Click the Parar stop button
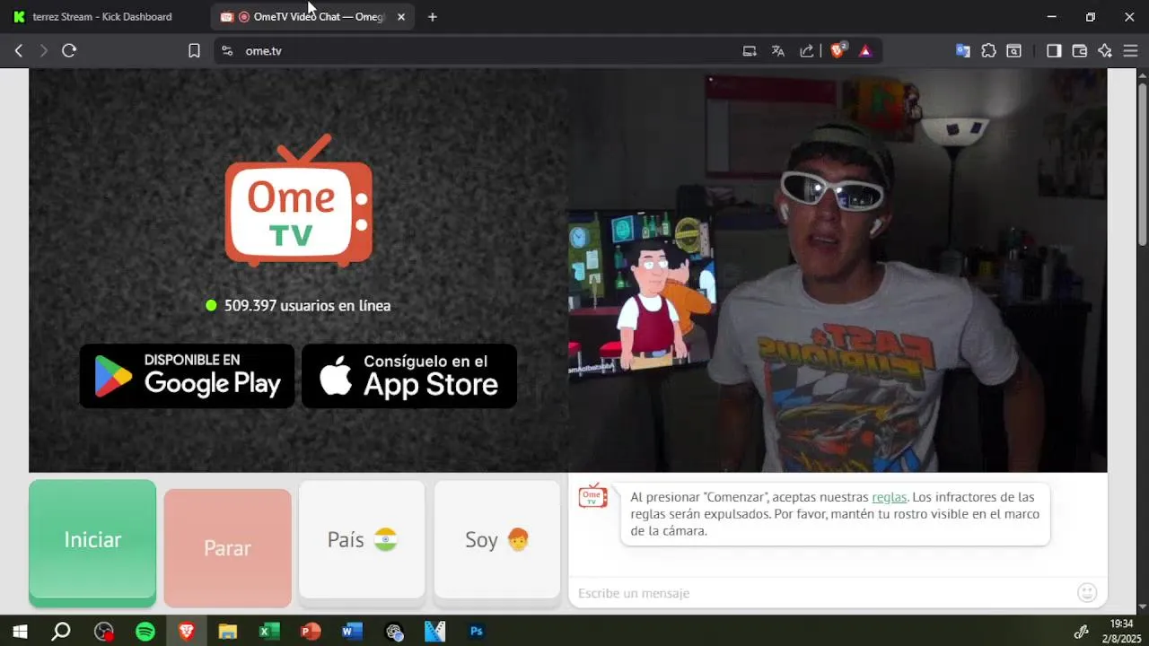Image resolution: width=1149 pixels, height=646 pixels. coord(228,547)
